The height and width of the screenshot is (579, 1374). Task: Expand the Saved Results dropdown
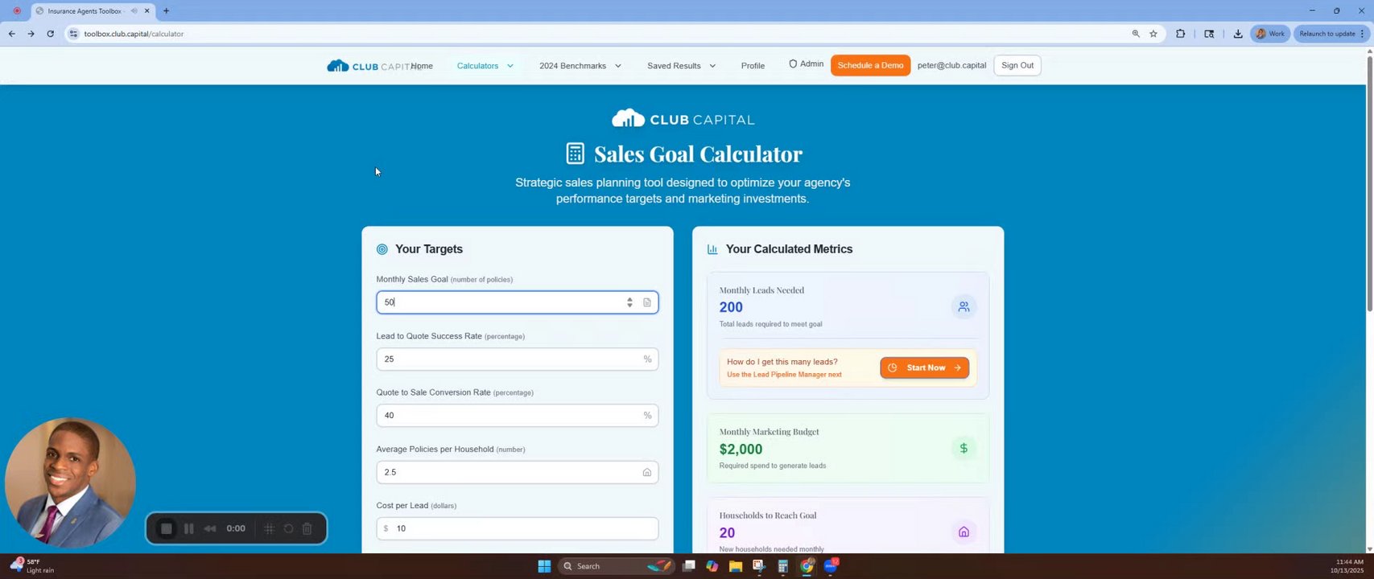[681, 66]
